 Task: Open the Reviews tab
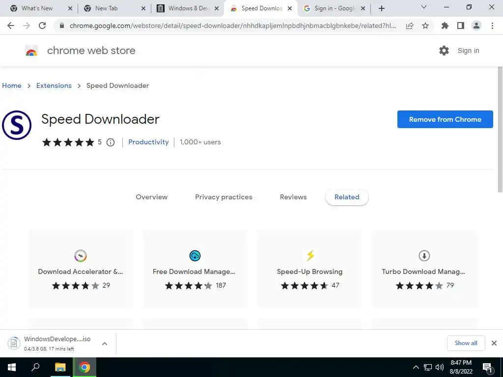click(293, 197)
